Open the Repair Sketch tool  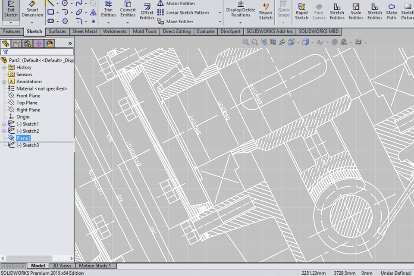point(266,12)
